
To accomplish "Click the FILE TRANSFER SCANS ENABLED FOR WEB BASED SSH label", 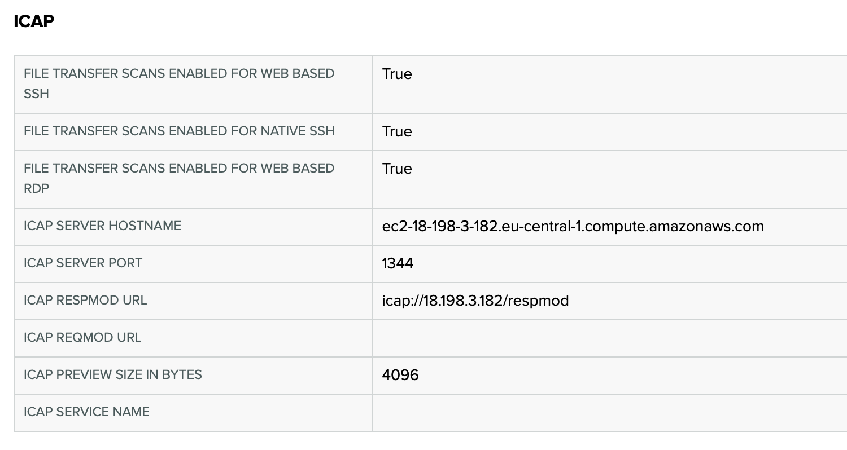I will pos(179,83).
